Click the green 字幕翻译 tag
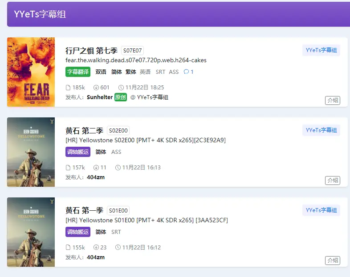This screenshot has width=350, height=277. coord(78,72)
